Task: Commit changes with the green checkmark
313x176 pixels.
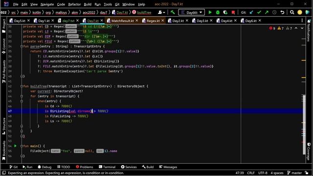Action: (x=259, y=12)
